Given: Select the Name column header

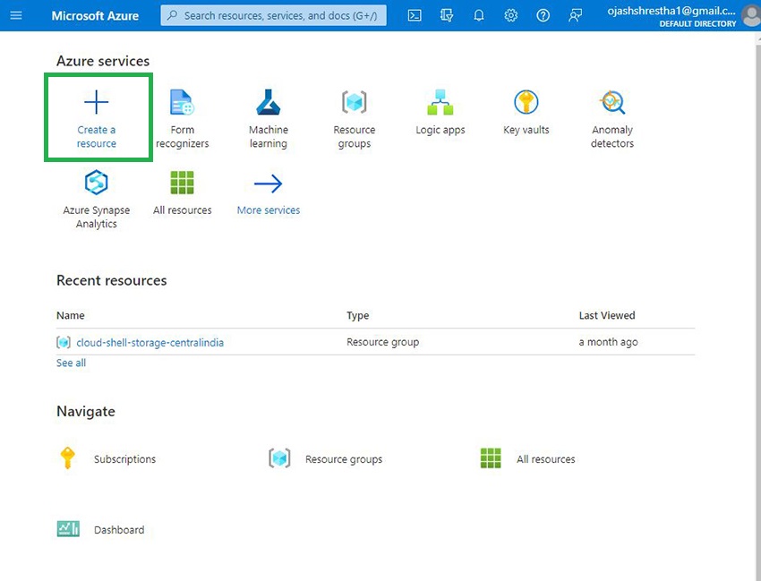Looking at the screenshot, I should 71,315.
